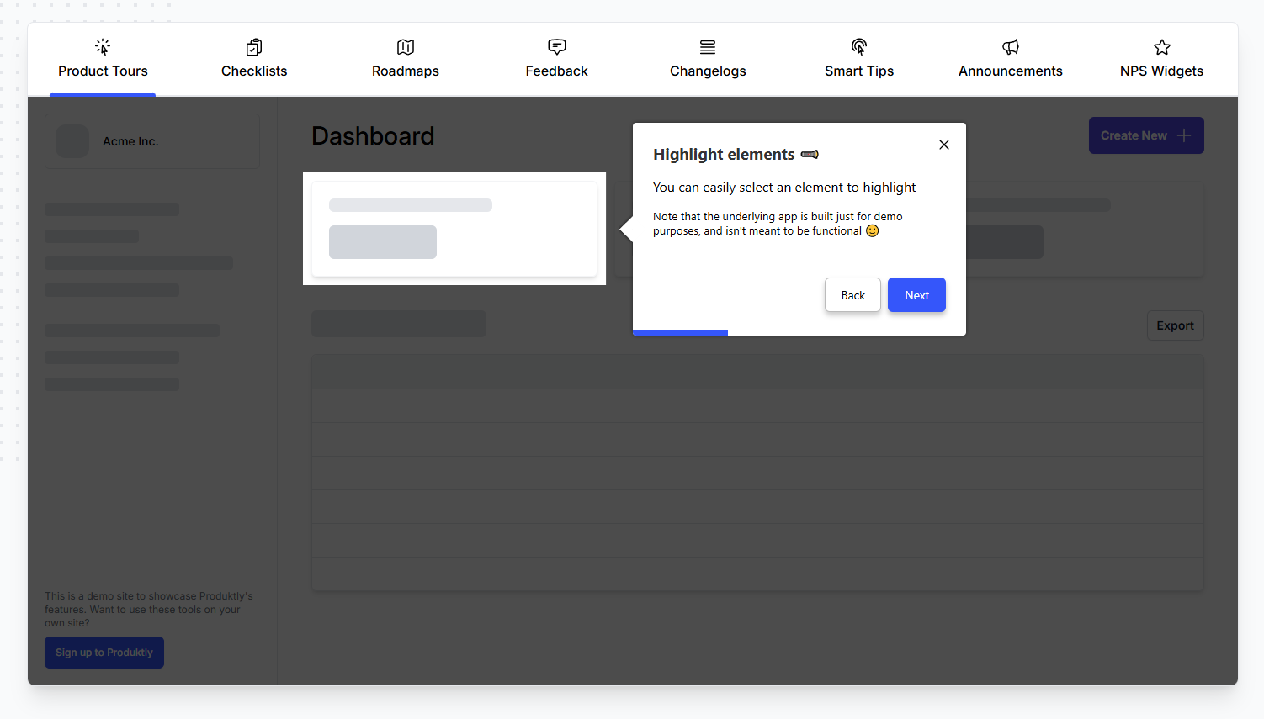This screenshot has width=1264, height=719.
Task: Click Sign up to Produktly
Action: pos(104,652)
